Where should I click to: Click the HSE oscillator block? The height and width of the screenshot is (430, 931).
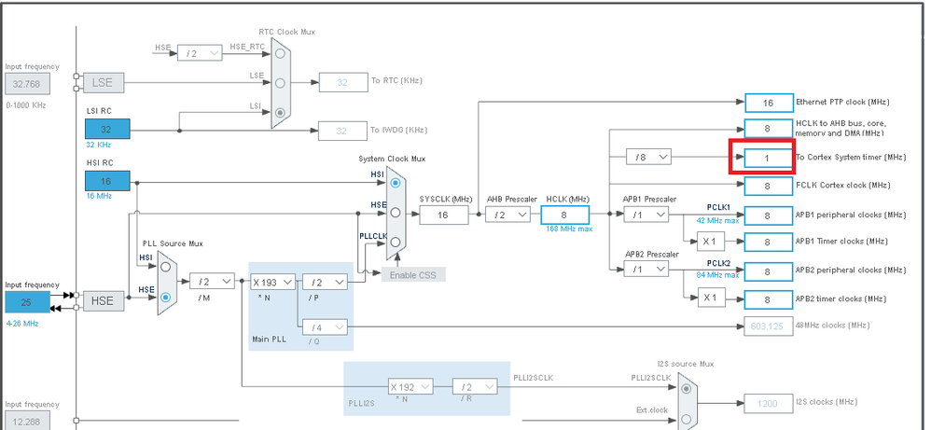tap(102, 301)
